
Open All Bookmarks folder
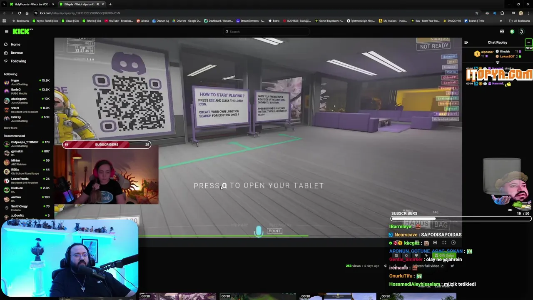coord(520,21)
